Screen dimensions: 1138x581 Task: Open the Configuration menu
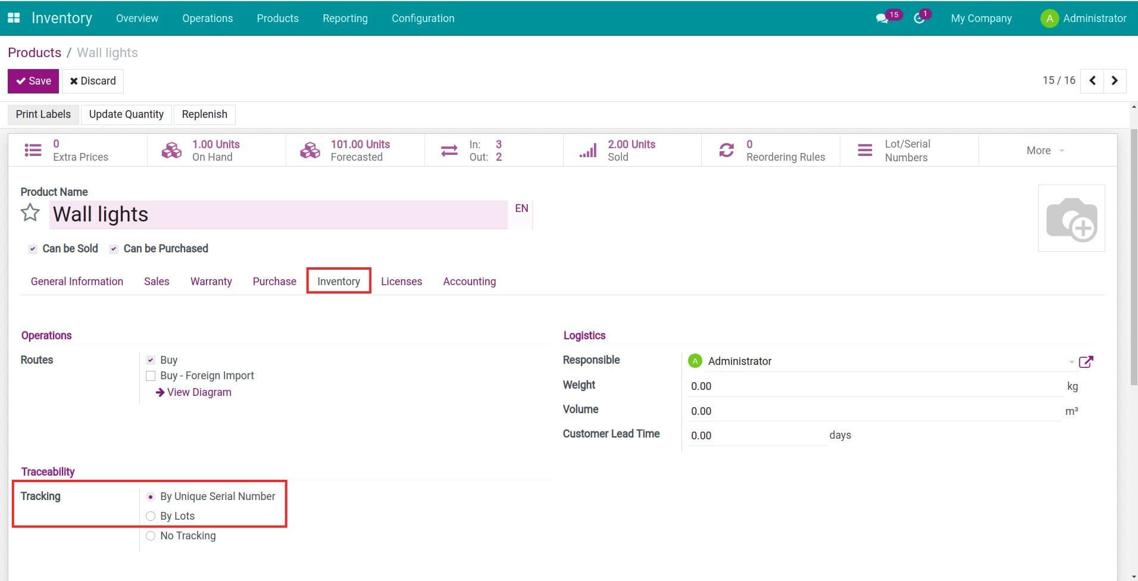pos(423,18)
